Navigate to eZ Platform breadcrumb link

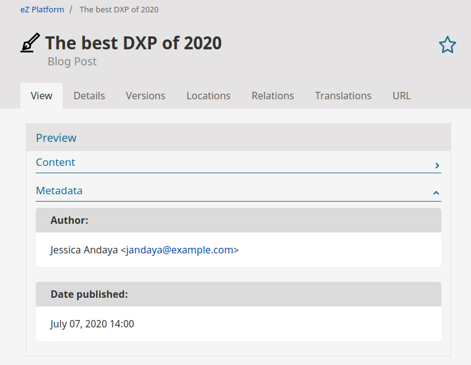point(42,10)
